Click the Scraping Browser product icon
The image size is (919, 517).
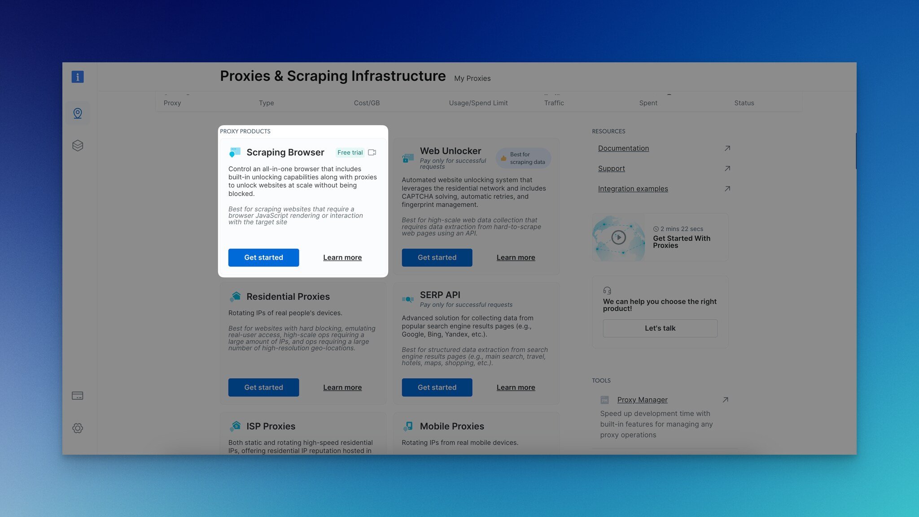(234, 152)
